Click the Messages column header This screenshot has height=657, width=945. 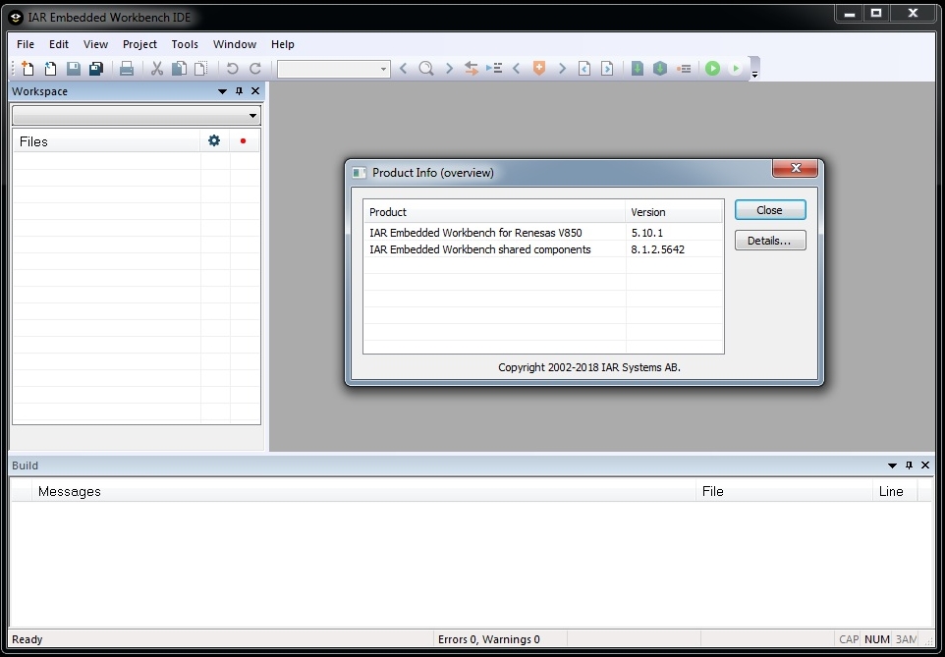364,491
